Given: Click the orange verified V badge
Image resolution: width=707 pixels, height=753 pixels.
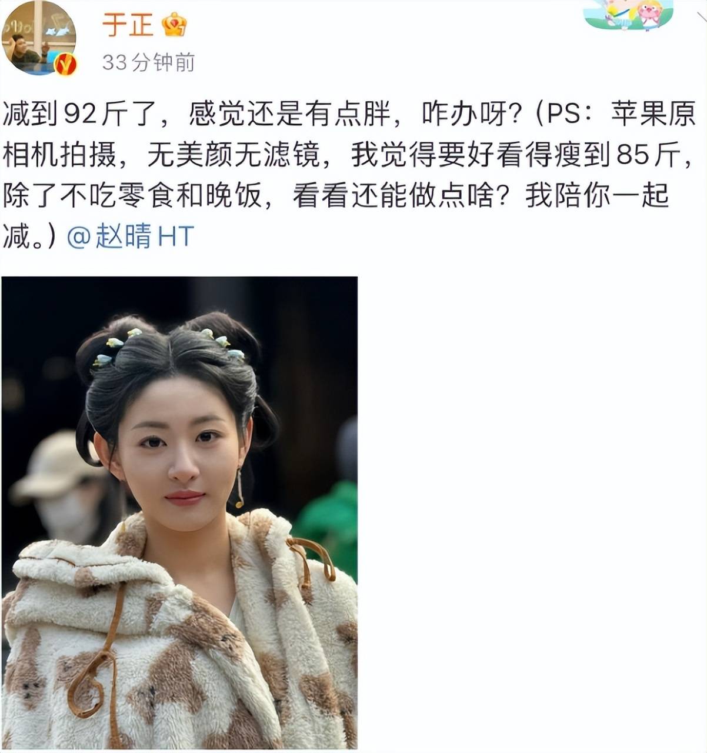Looking at the screenshot, I should click(65, 64).
